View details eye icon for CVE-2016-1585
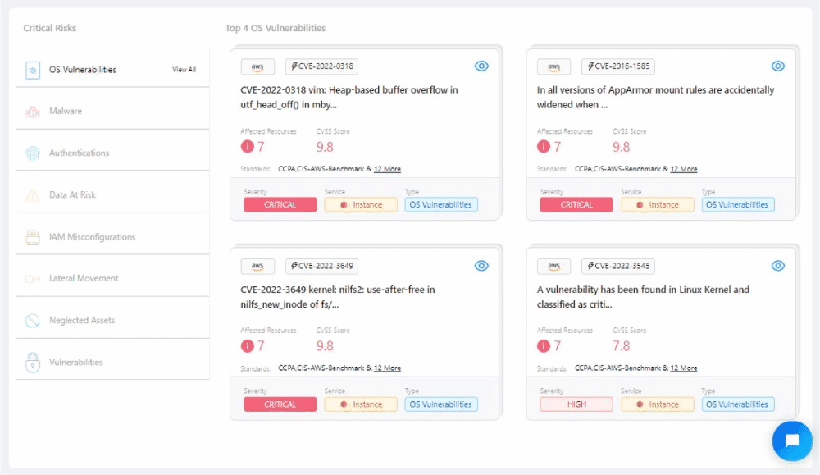This screenshot has width=820, height=475. pyautogui.click(x=778, y=66)
